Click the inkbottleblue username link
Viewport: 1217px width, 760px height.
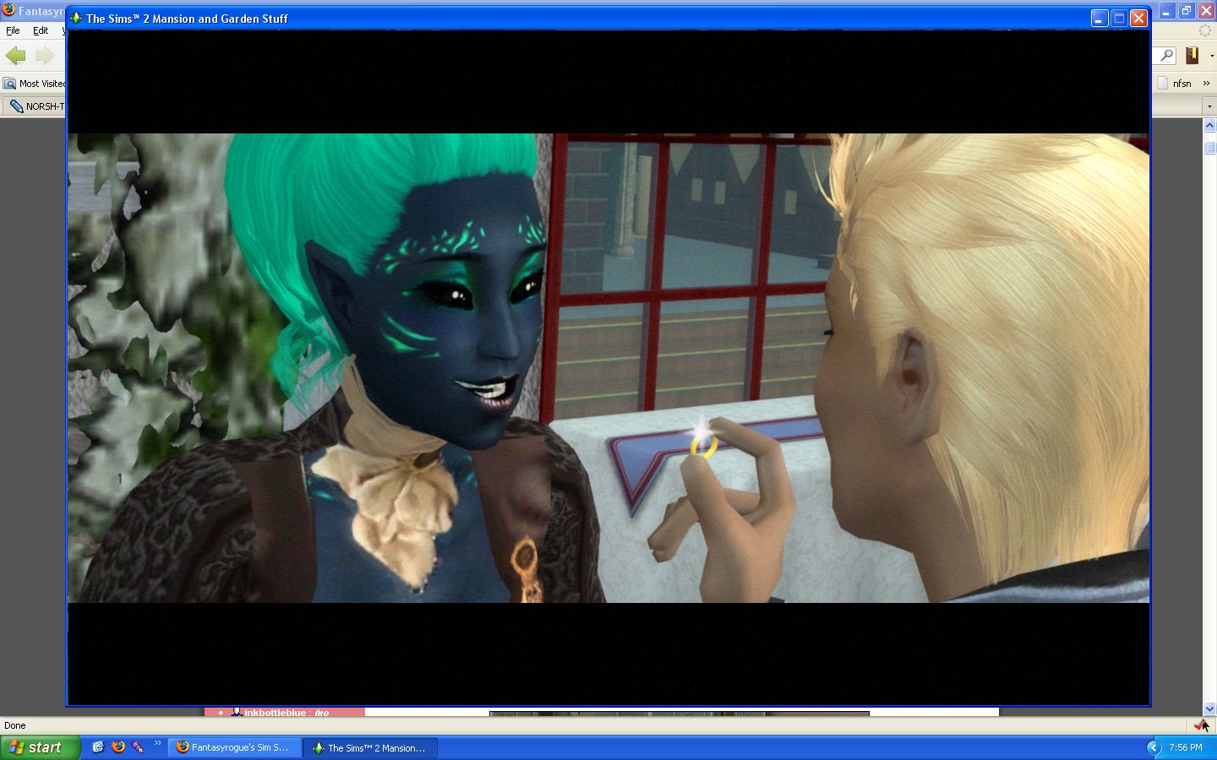275,713
